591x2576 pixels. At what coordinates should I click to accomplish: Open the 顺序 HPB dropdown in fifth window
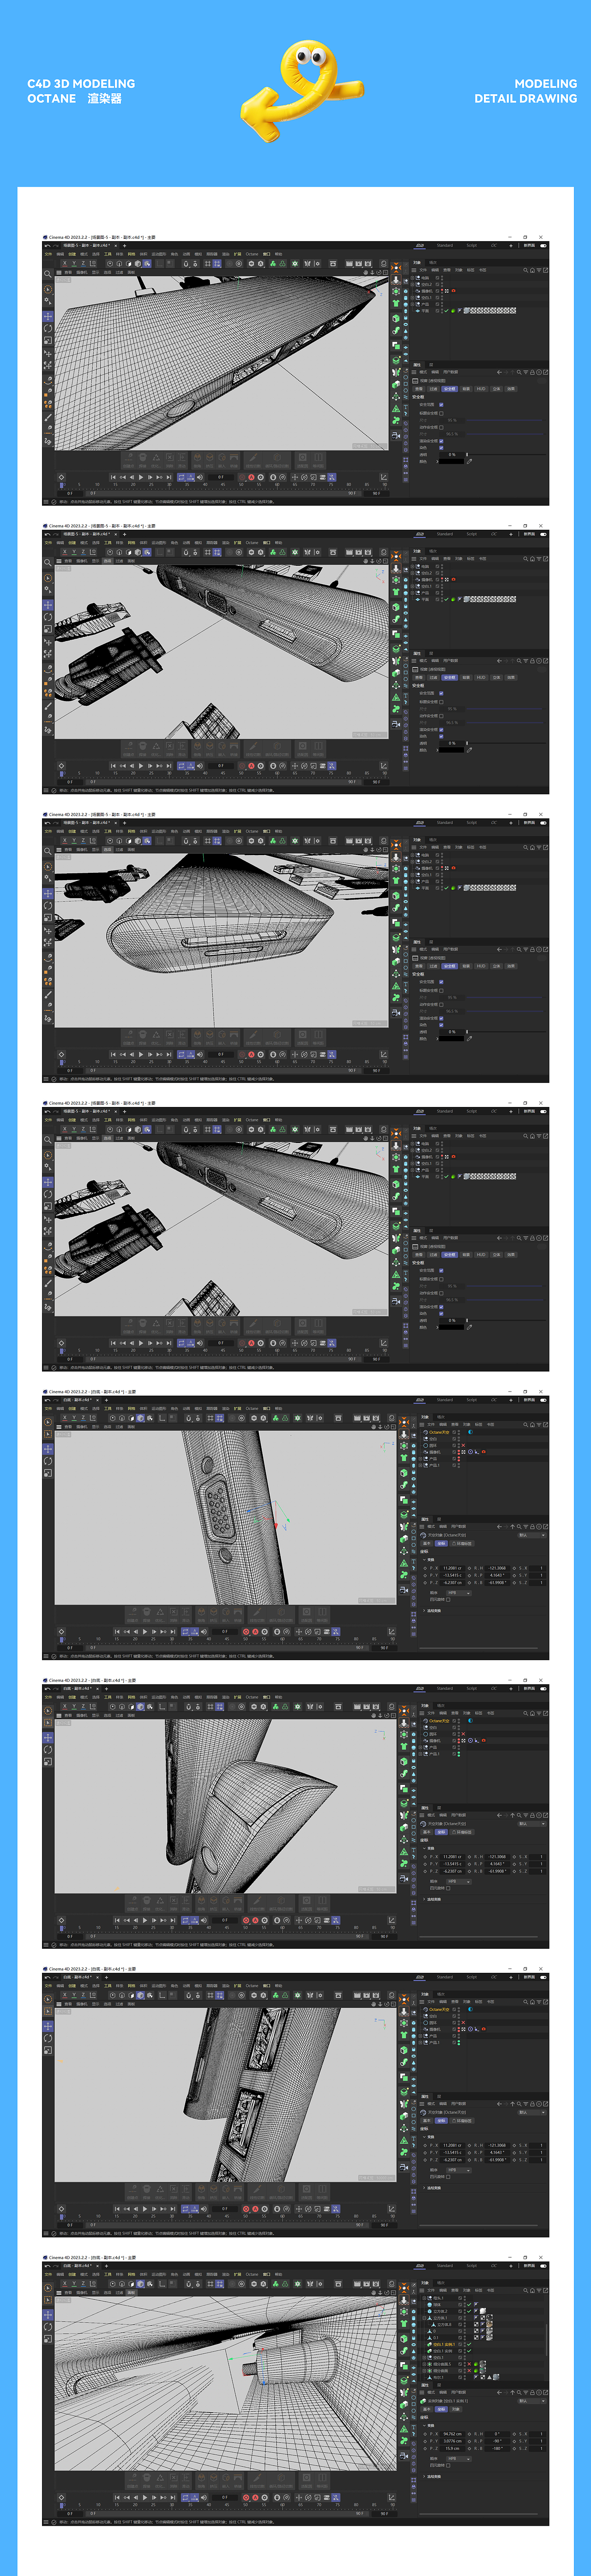click(x=459, y=1593)
